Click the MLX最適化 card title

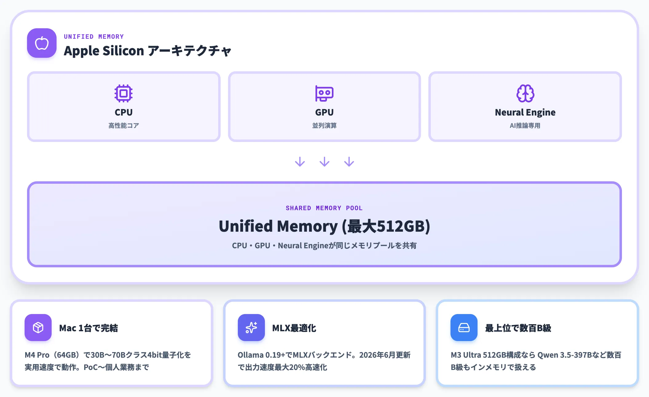click(294, 328)
